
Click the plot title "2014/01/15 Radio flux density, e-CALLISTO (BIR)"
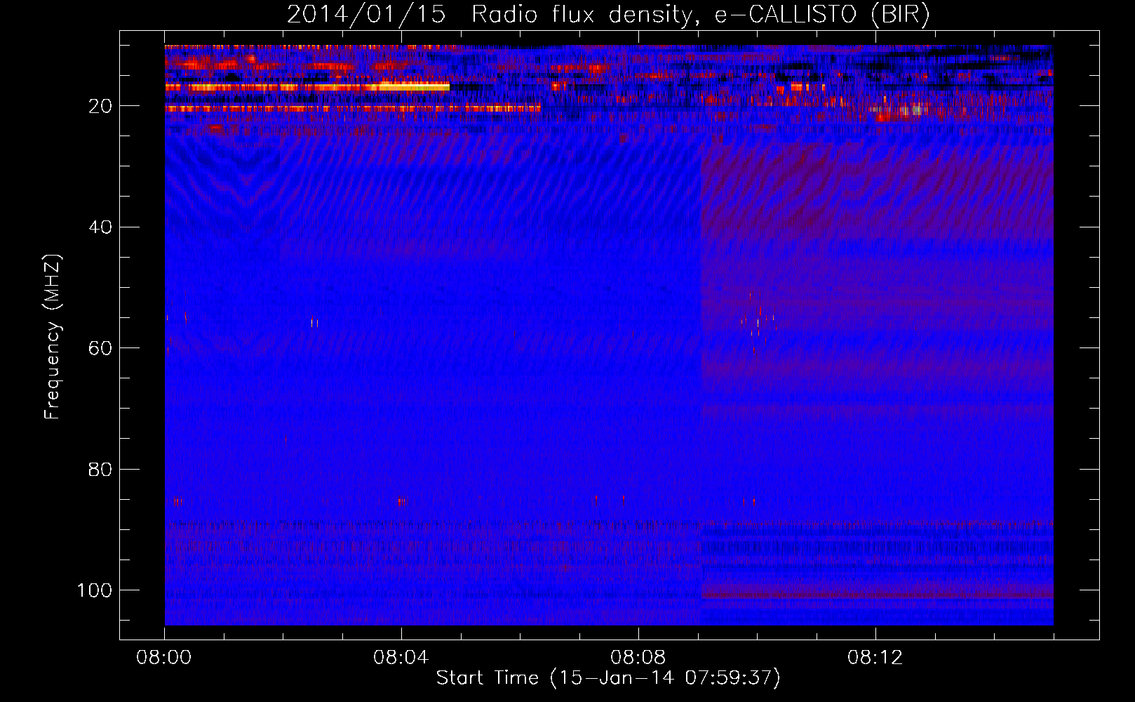(x=608, y=14)
